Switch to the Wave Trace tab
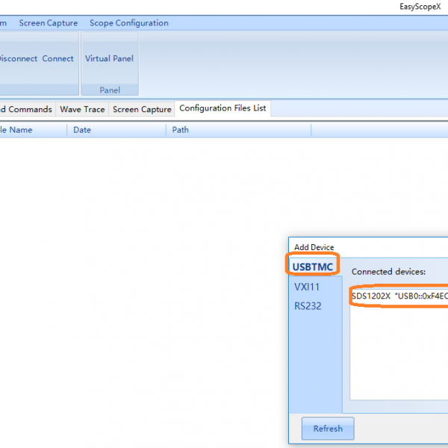 coord(82,110)
